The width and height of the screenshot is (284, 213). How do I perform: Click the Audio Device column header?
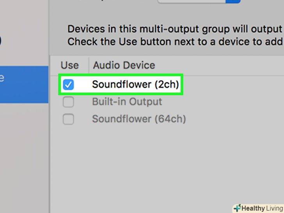124,65
